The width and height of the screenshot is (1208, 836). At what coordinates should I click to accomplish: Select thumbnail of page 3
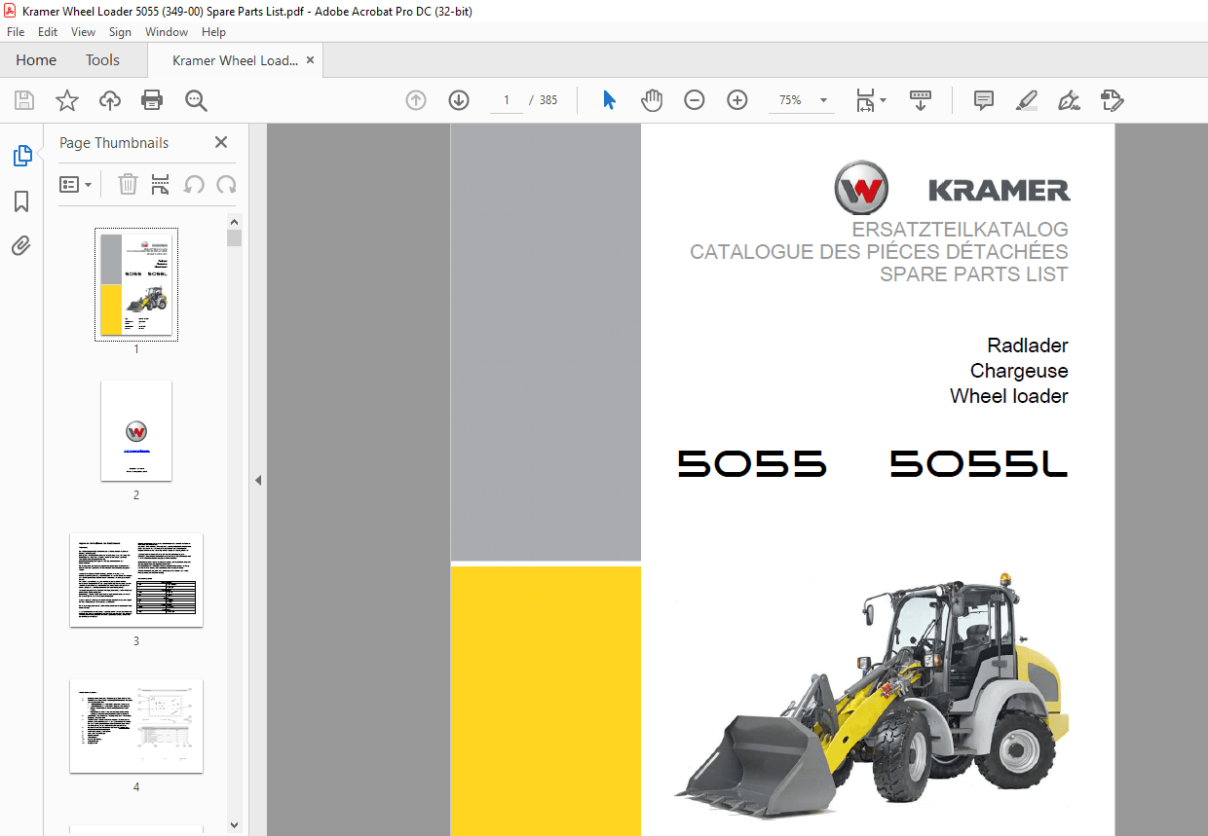click(x=135, y=580)
